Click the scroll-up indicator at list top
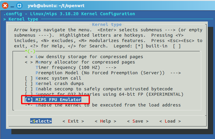This screenshot has height=139, width=215. [30, 51]
